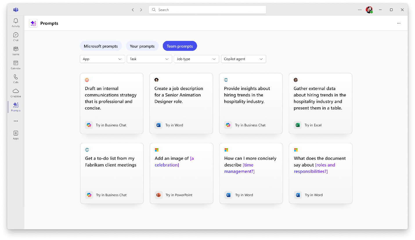Click Business Chat icon on hiring insights card
Screen dimensions: 415x240
tap(228, 125)
